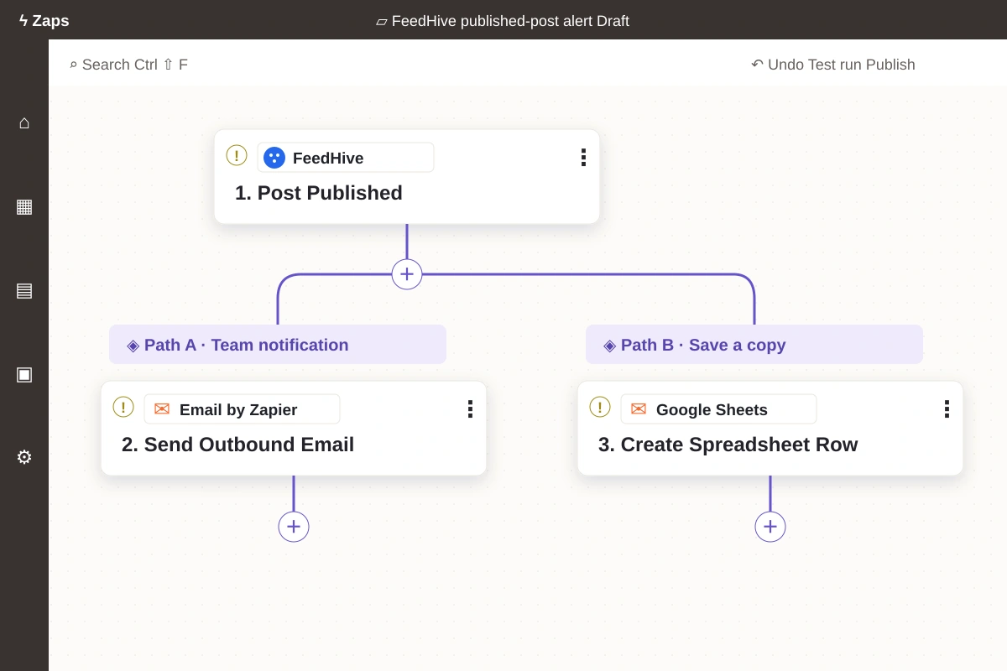
Task: Open more options on Send Outbound Email
Action: click(470, 409)
